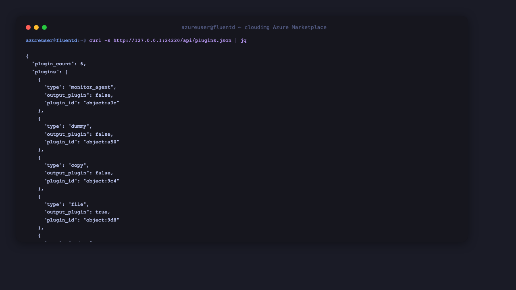This screenshot has height=290, width=516.
Task: Click the URL http://127.0.0.1:24220/api/plugins.json
Action: coord(173,40)
